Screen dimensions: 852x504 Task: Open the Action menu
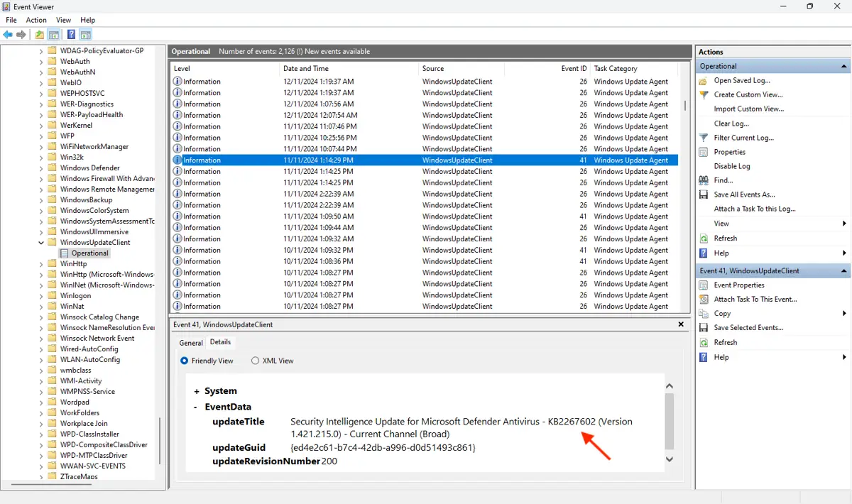(x=36, y=20)
